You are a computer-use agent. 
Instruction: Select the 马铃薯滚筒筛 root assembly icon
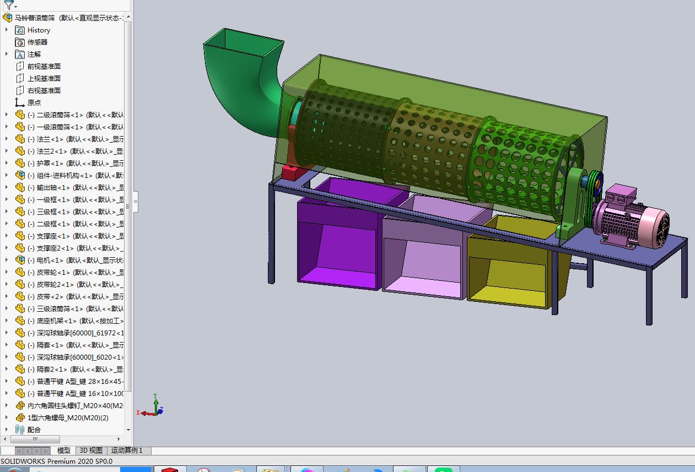(8, 18)
